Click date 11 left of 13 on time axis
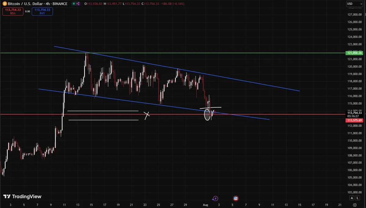 coord(64,205)
